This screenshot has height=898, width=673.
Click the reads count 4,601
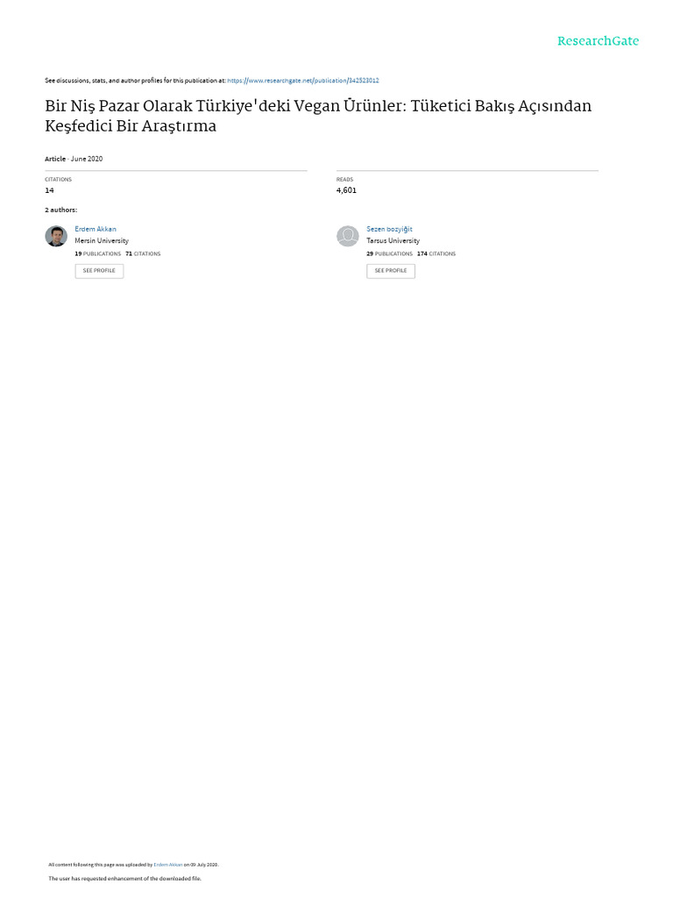click(x=346, y=190)
